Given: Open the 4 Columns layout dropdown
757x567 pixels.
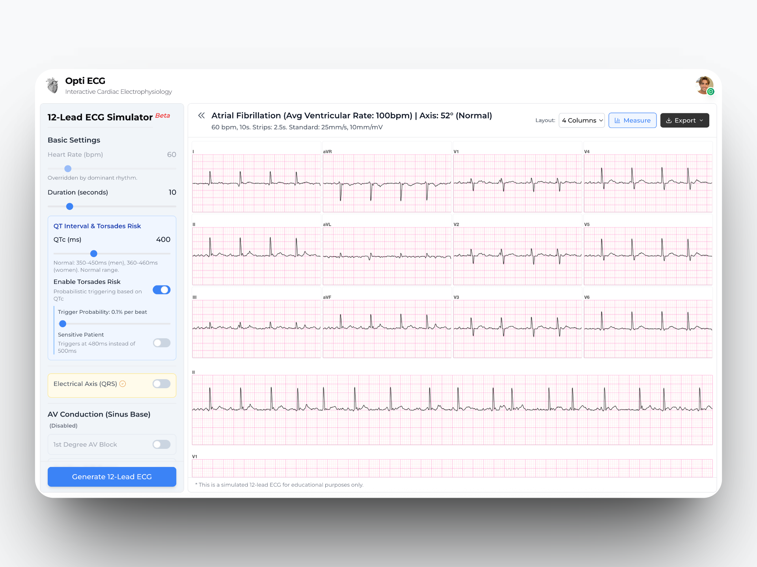Looking at the screenshot, I should click(582, 120).
